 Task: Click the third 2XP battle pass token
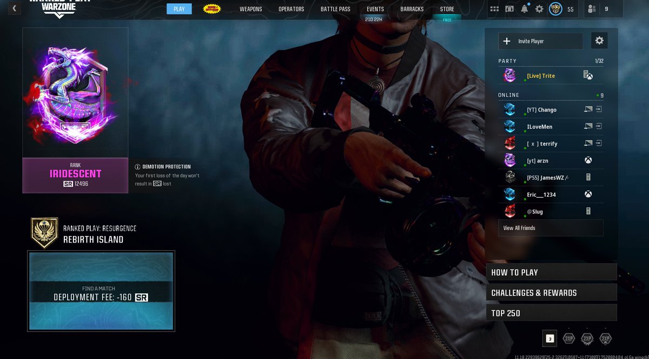606,338
